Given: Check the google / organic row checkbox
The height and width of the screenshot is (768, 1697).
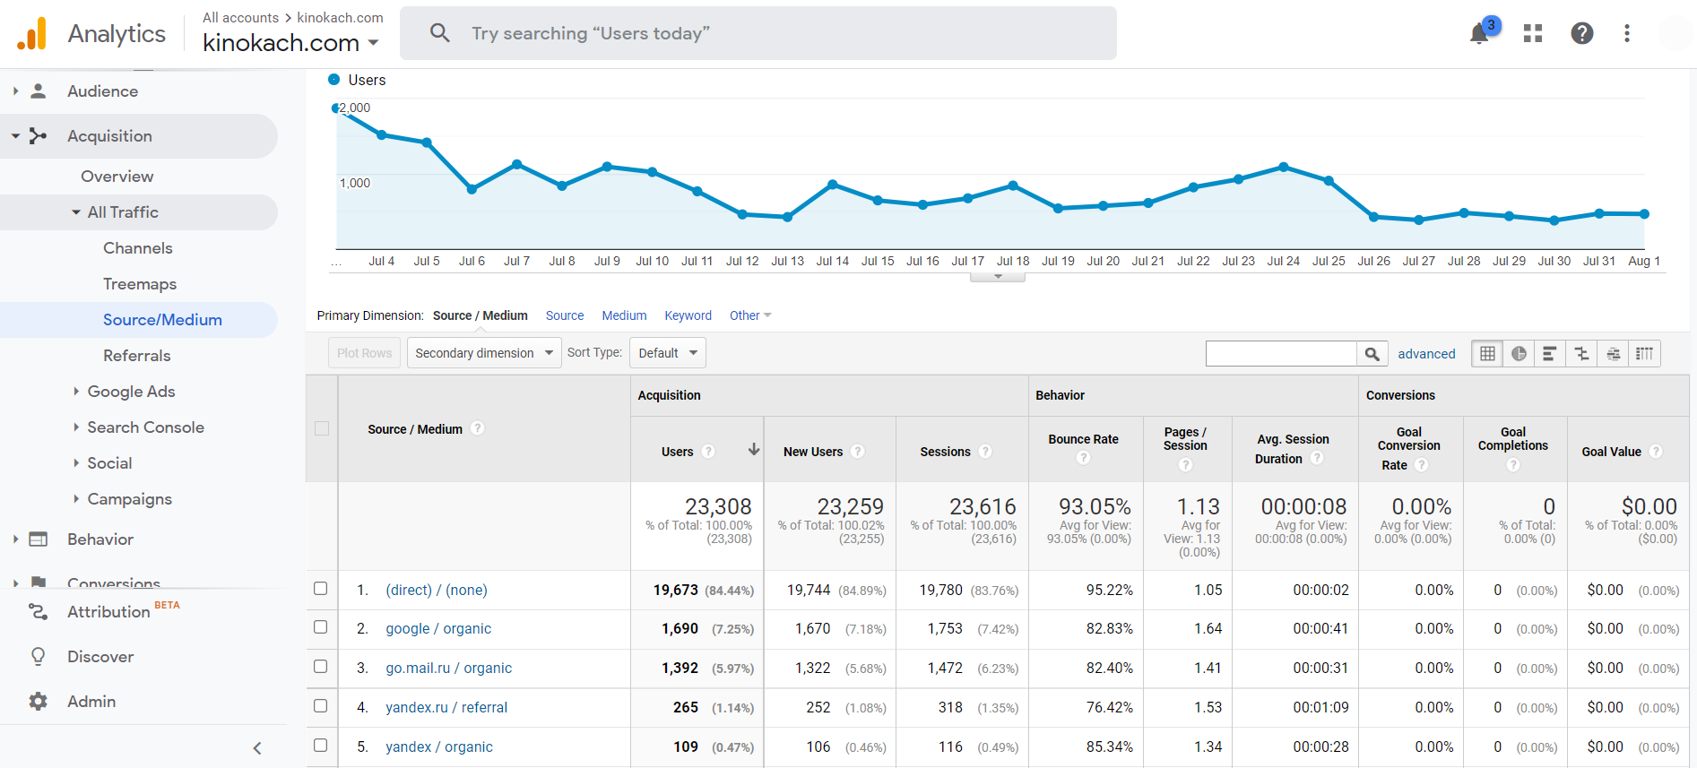Looking at the screenshot, I should point(321,627).
